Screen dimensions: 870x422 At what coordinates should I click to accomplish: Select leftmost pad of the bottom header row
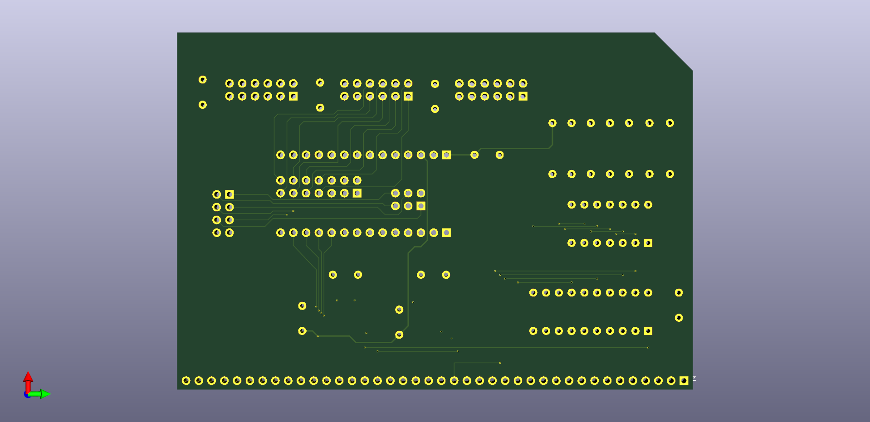(x=186, y=381)
